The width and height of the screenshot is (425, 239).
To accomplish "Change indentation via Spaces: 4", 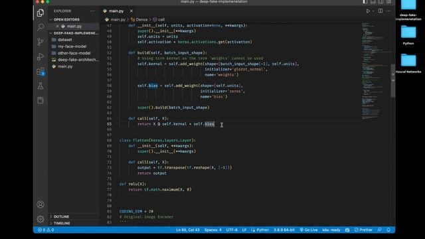I will coord(212,230).
